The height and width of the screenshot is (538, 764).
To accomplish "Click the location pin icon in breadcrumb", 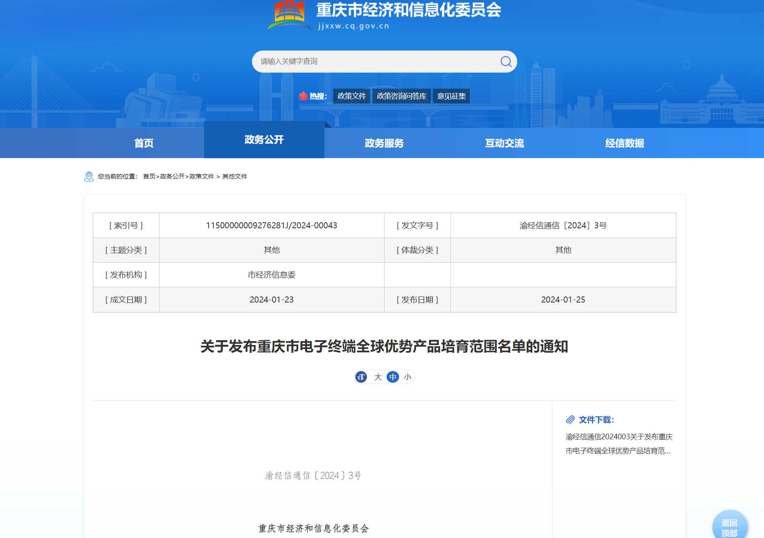I will pos(89,177).
